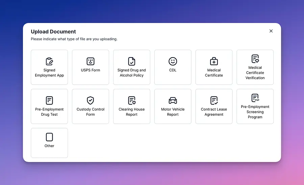304x185 pixels.
Task: Click the smiley-square USPS Form icon
Action: point(90,61)
